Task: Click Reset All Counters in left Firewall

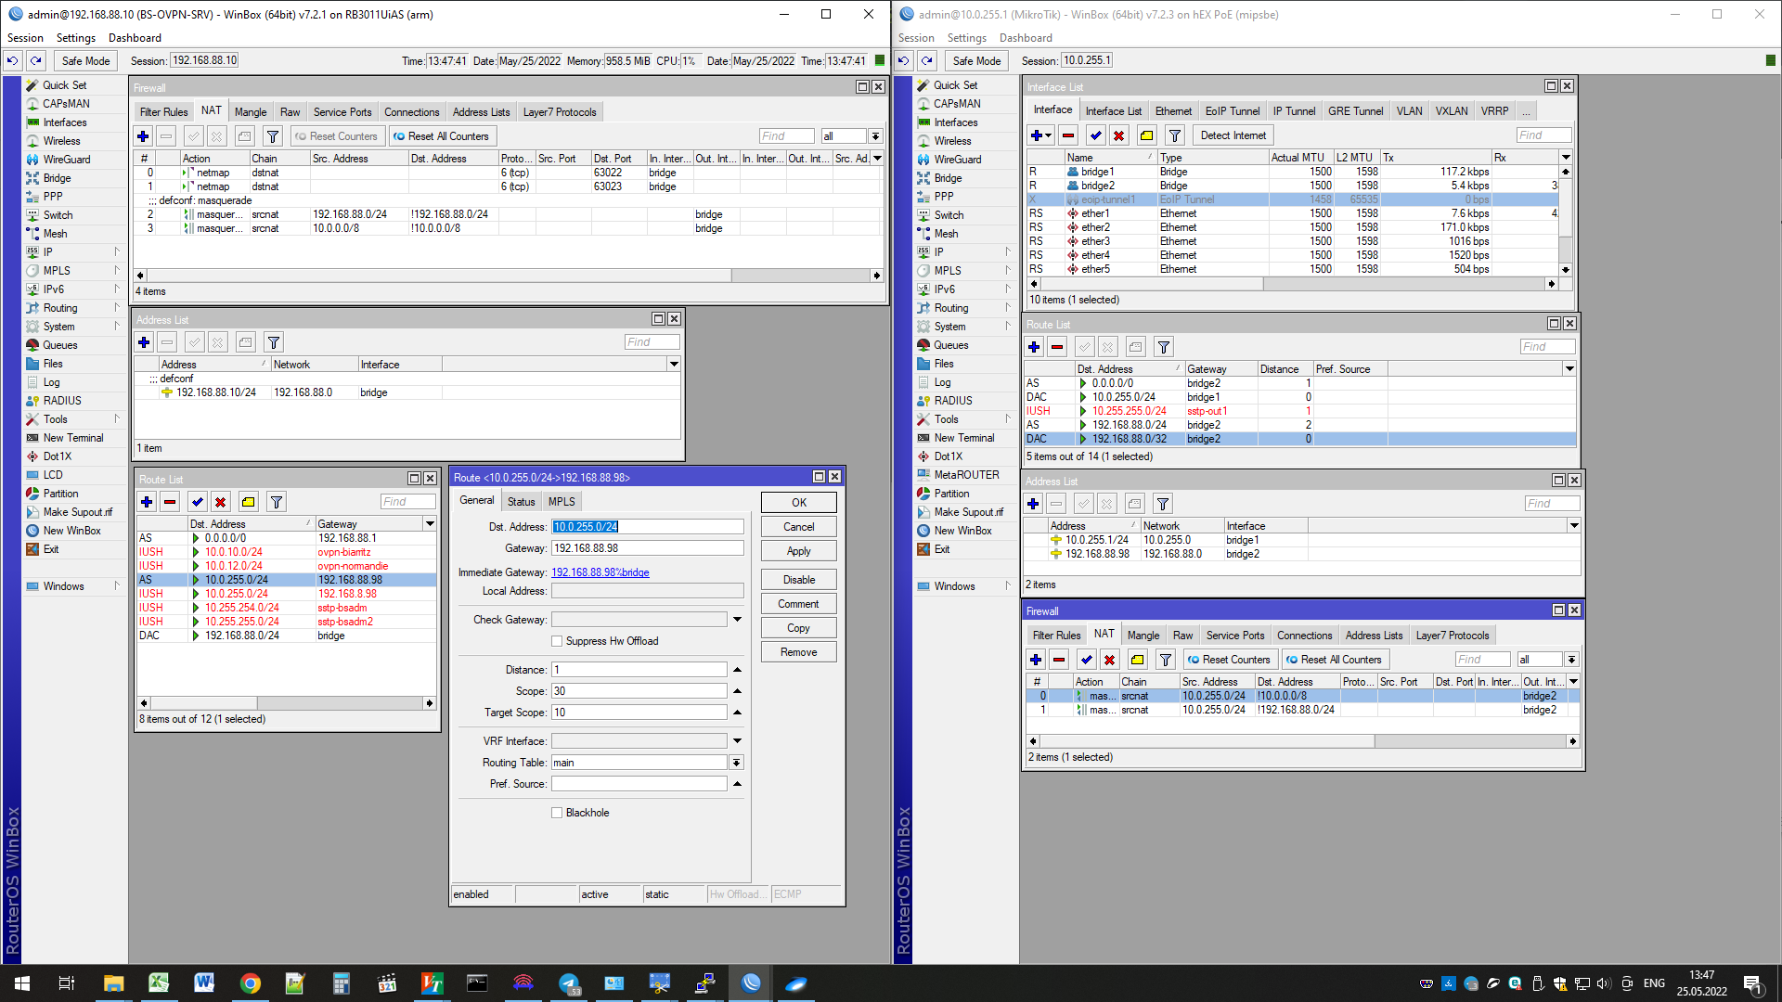Action: point(442,136)
